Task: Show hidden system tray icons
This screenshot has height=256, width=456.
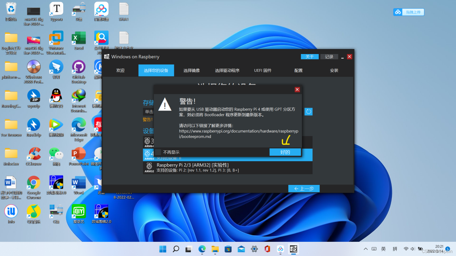Action: click(366, 249)
